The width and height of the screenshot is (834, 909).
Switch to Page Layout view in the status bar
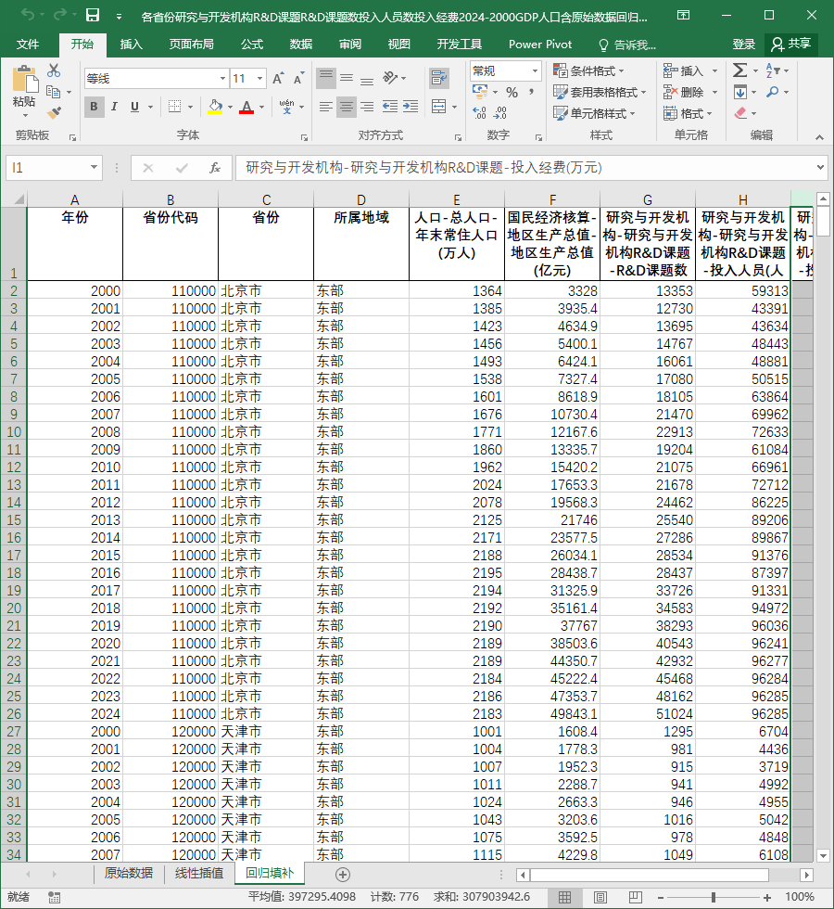(600, 898)
